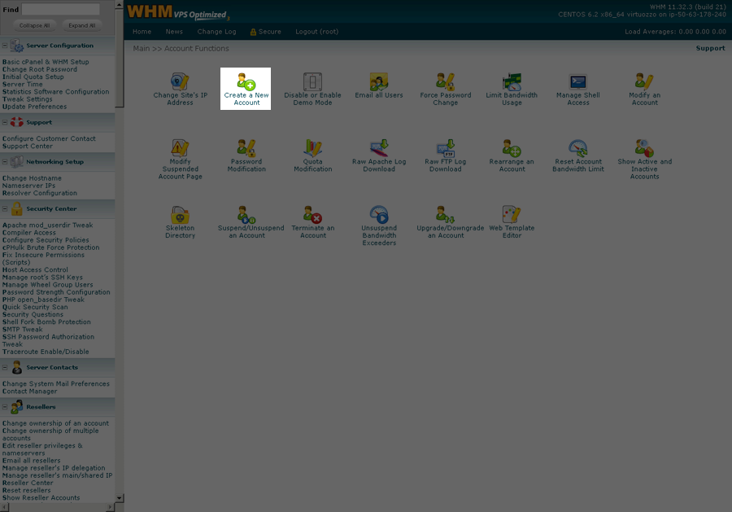Open Terminate an Account icon

pos(312,214)
